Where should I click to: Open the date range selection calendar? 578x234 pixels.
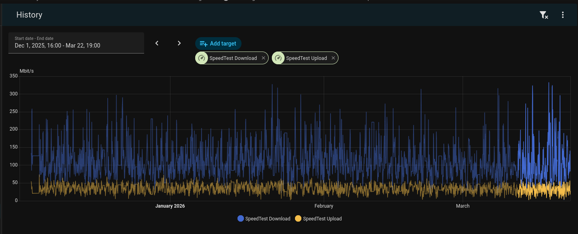(x=76, y=43)
